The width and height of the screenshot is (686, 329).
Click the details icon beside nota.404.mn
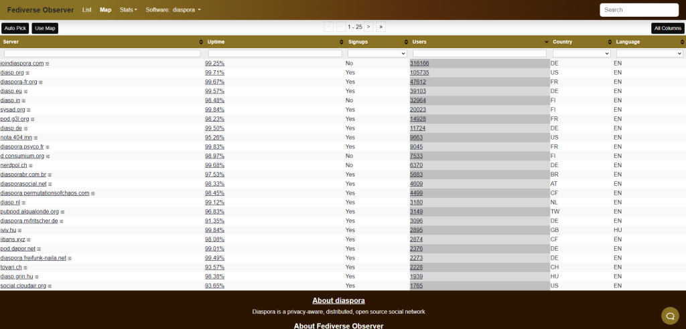[36, 138]
